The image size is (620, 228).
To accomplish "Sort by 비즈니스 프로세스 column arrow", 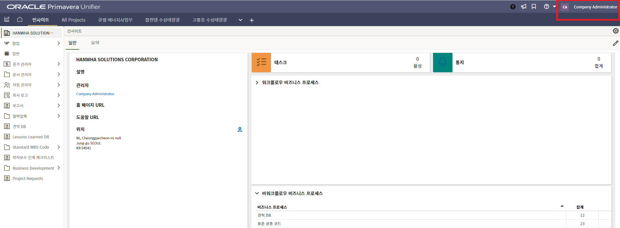I will coord(562,206).
